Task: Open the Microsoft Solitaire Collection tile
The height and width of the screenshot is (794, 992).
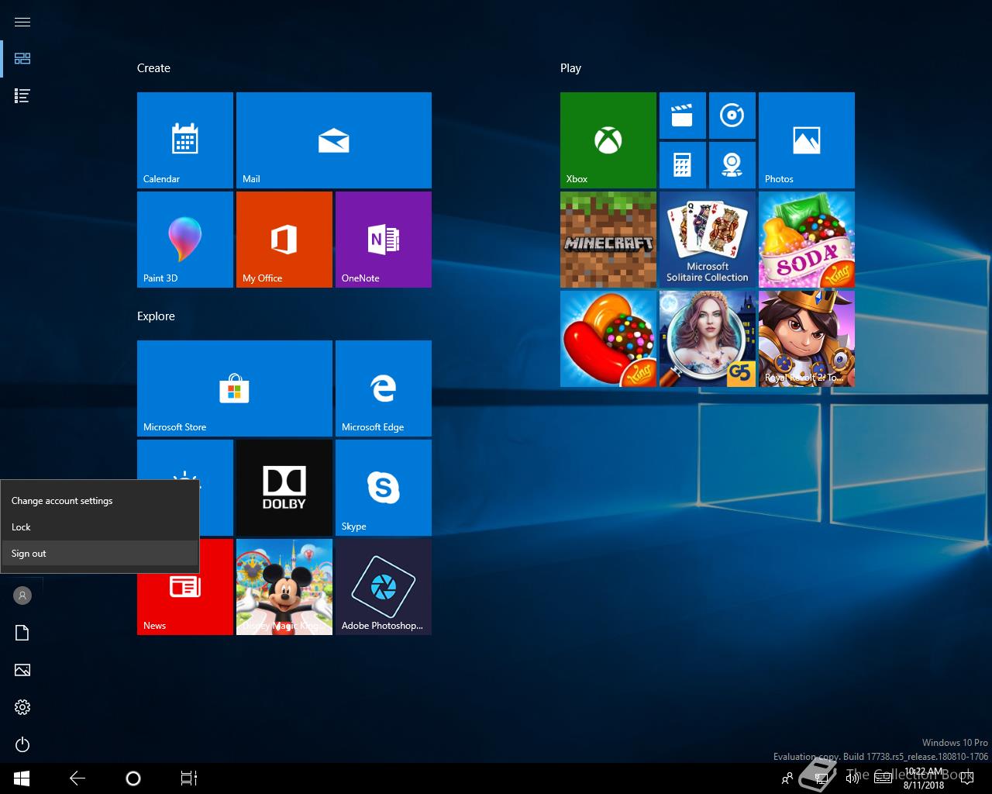Action: 708,240
